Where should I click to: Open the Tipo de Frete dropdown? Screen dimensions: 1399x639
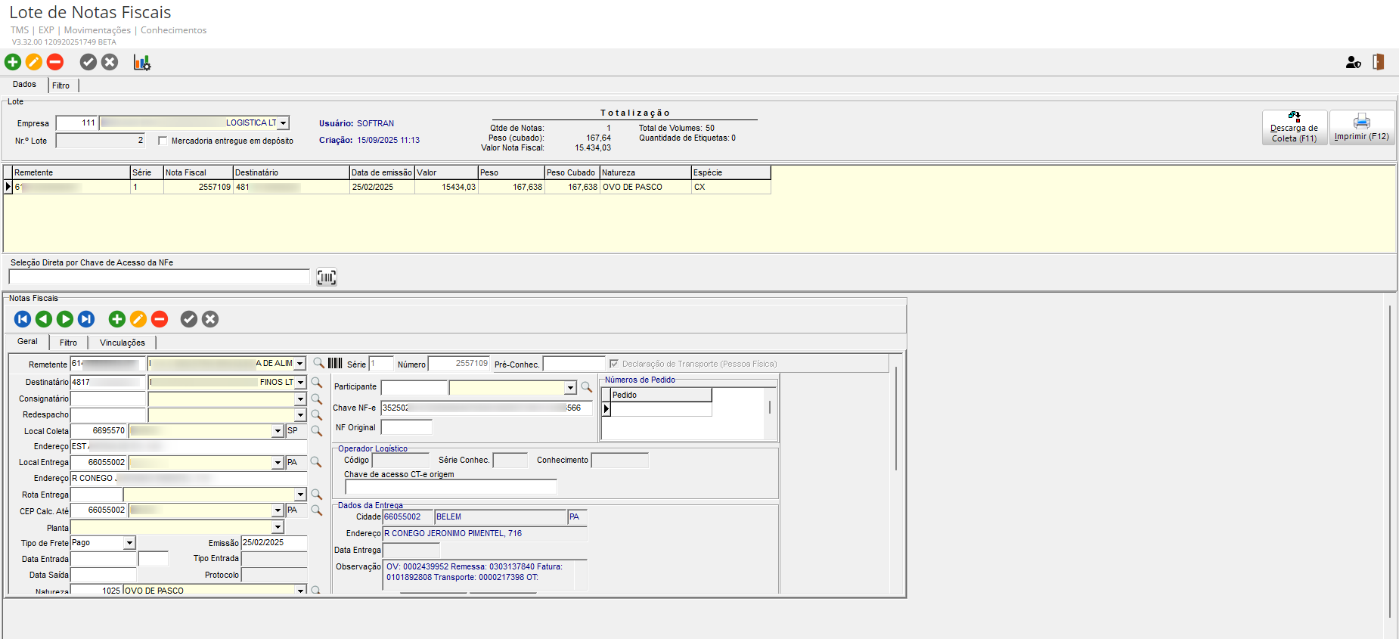point(129,543)
